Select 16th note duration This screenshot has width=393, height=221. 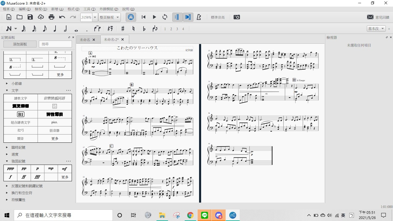(x=34, y=28)
